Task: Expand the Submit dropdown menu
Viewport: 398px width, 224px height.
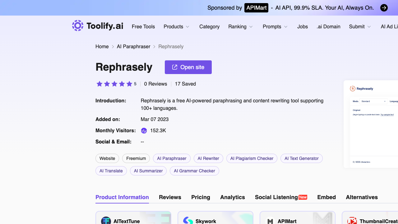Action: 360,27
